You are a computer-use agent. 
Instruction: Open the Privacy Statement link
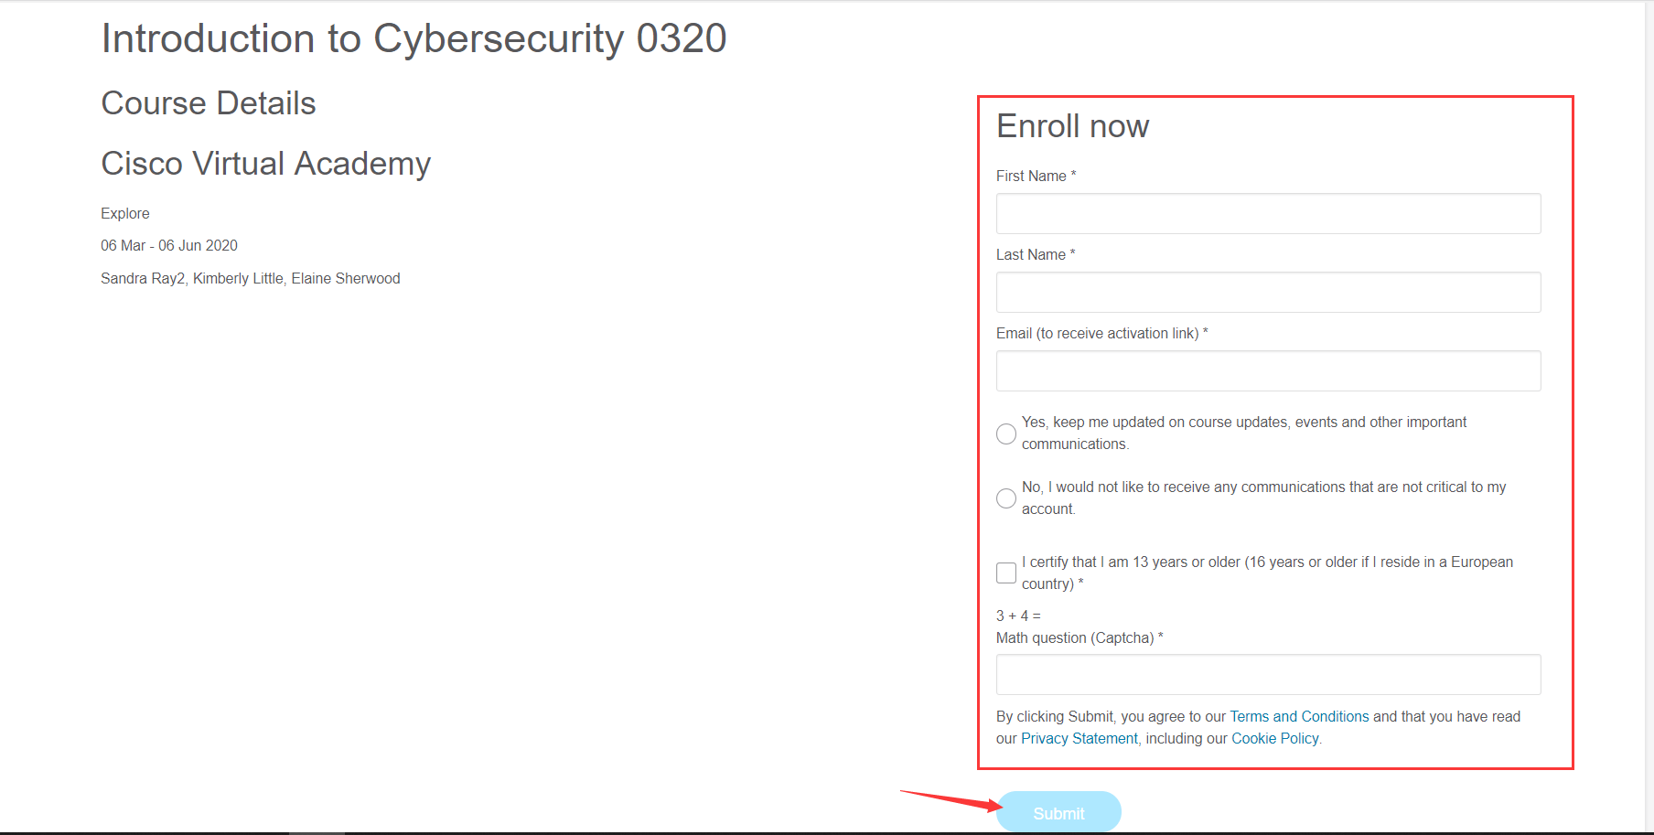[1079, 738]
